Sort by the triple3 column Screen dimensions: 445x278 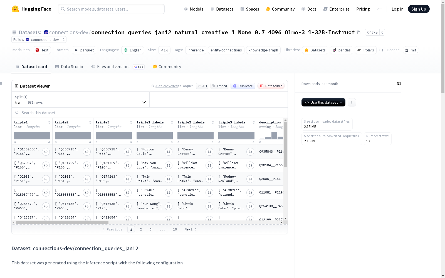131,122
